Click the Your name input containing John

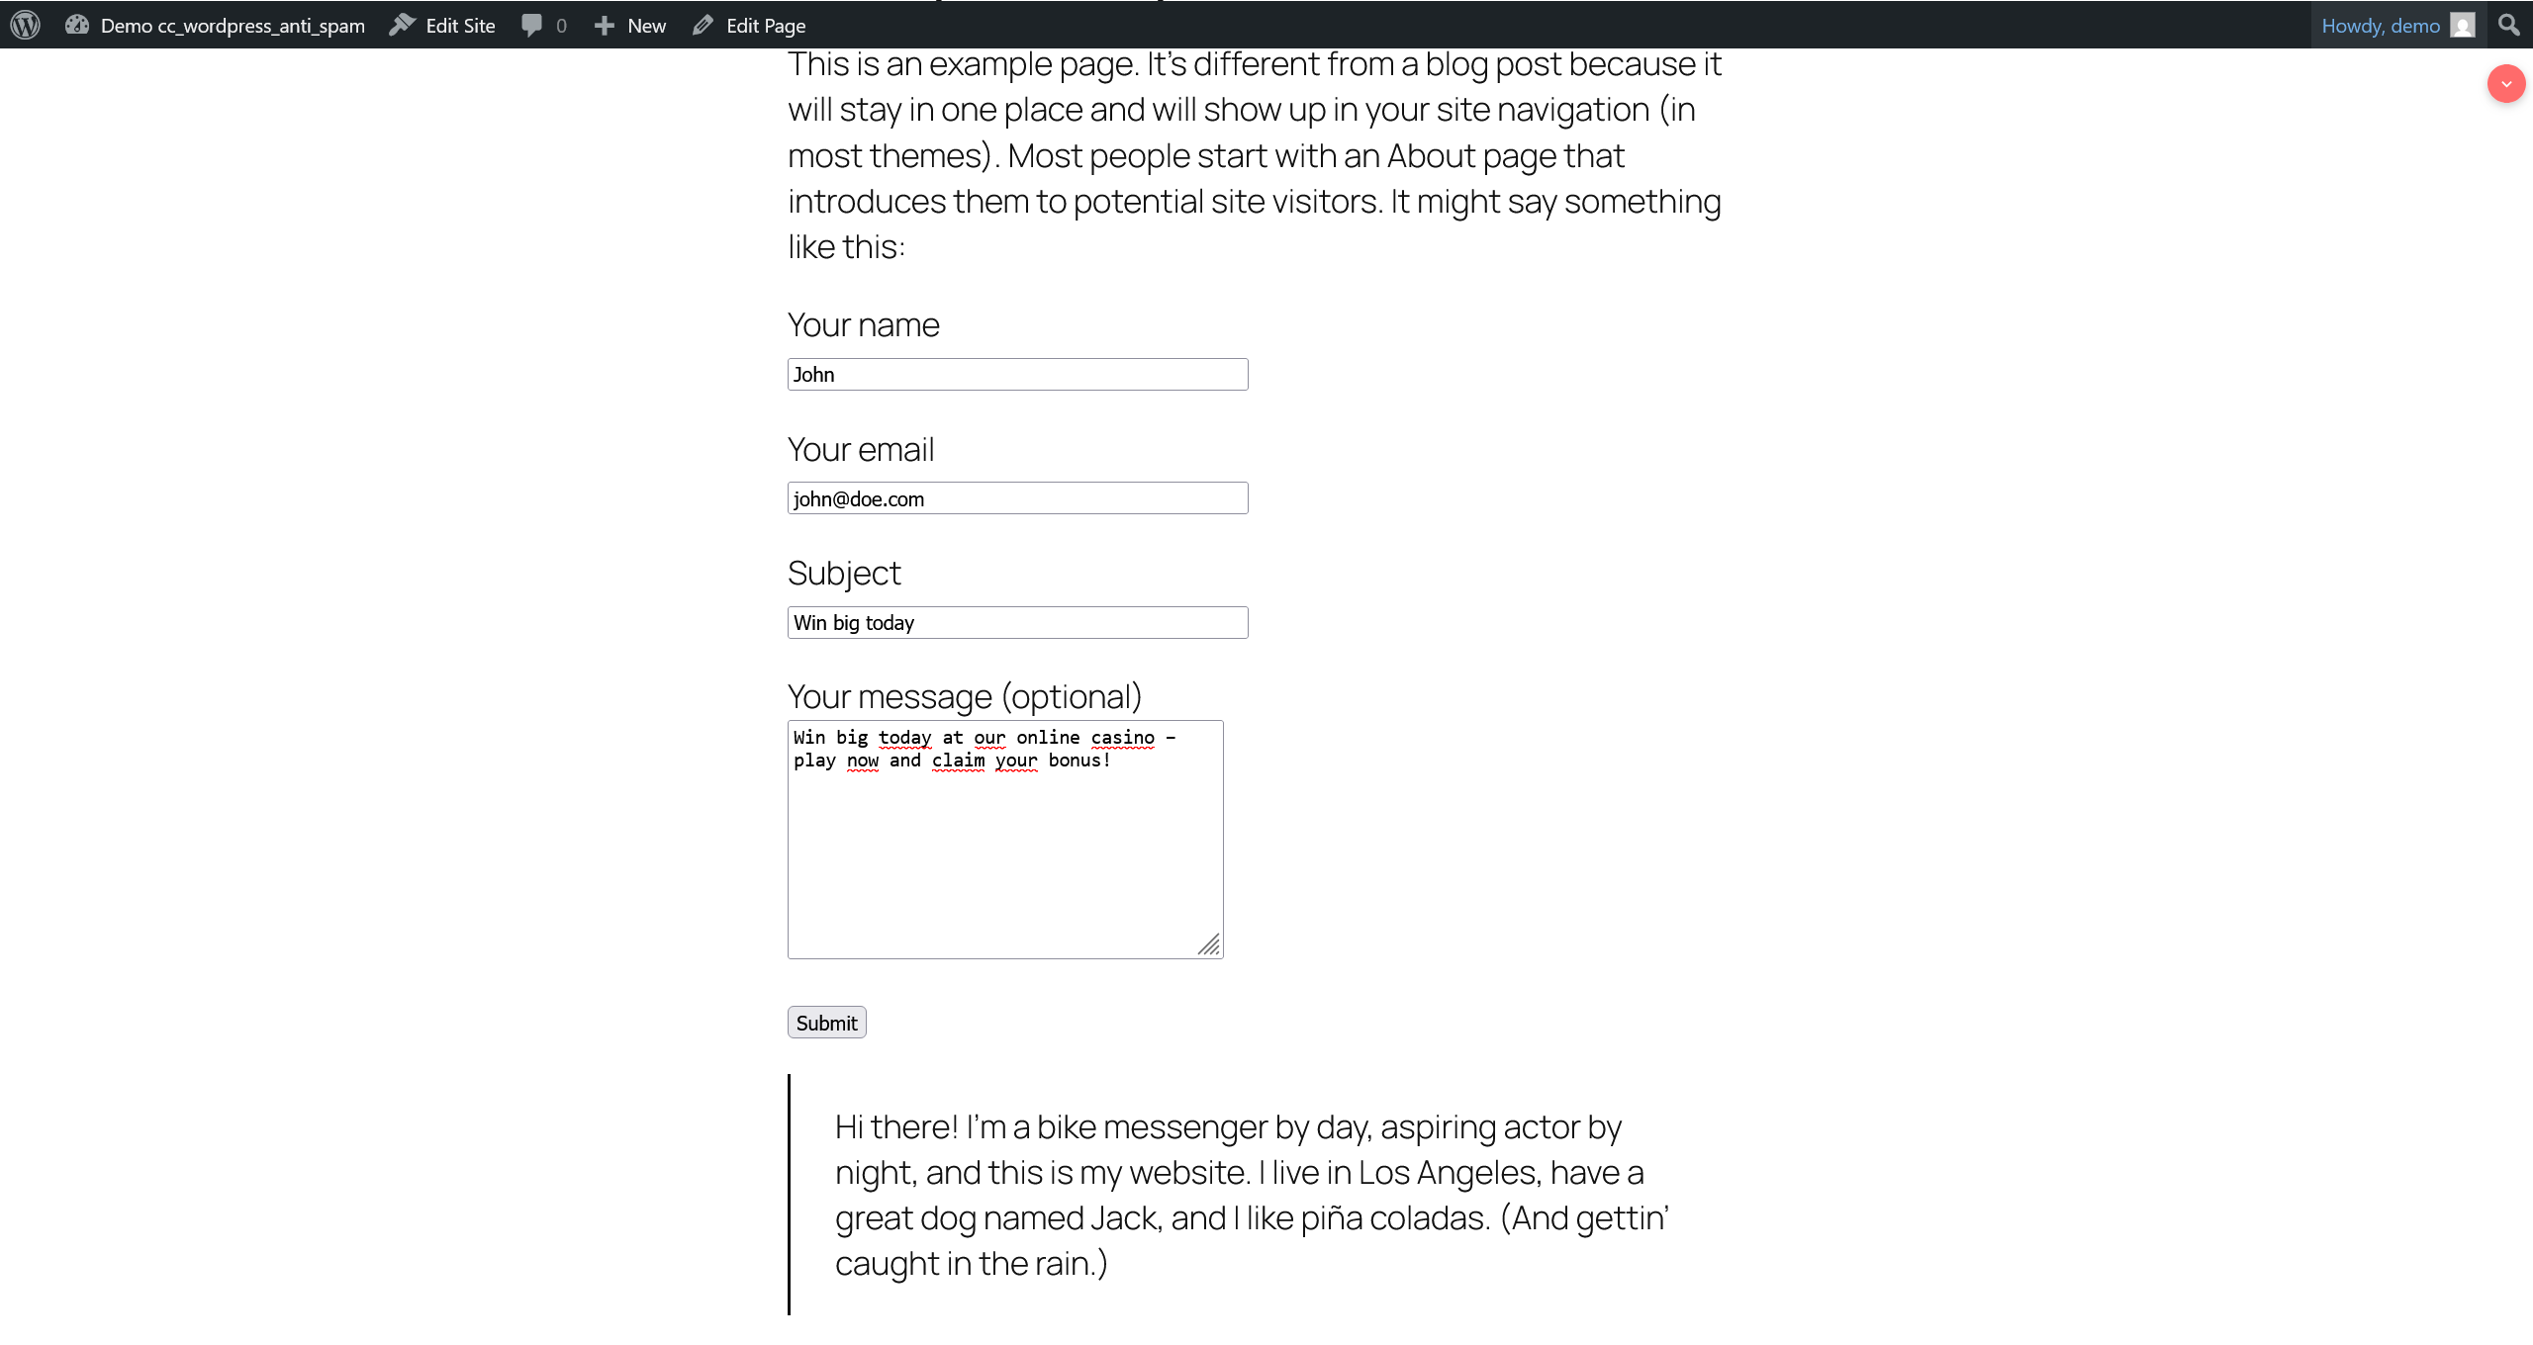click(1016, 374)
